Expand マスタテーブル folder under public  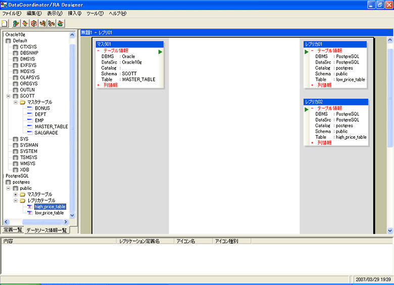pyautogui.click(x=16, y=194)
